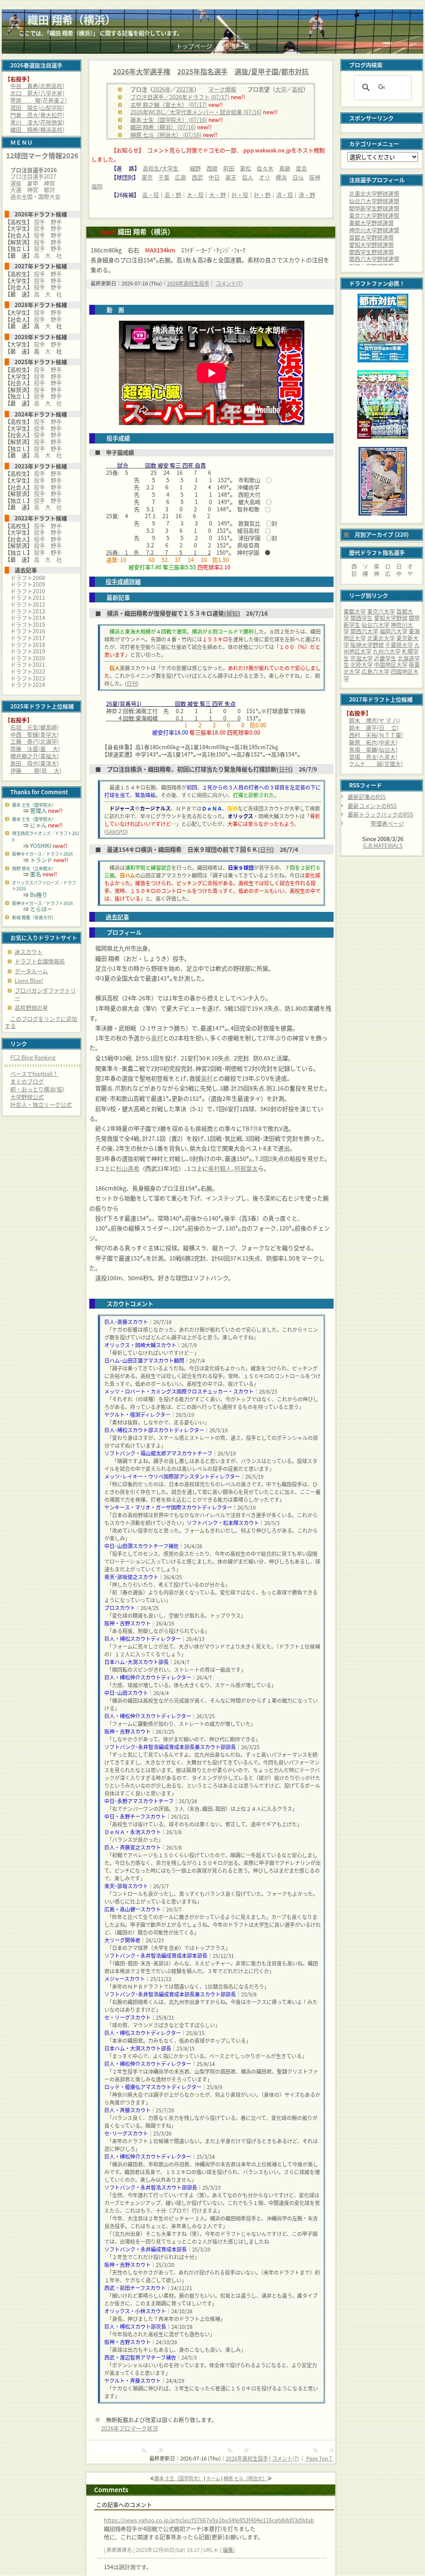The image size is (425, 2576).
Task: Open the FC2 Blog Ranking link
Action: coord(33,1058)
